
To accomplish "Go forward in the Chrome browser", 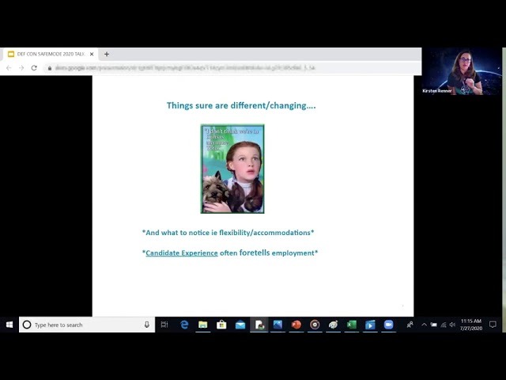I will (x=21, y=68).
